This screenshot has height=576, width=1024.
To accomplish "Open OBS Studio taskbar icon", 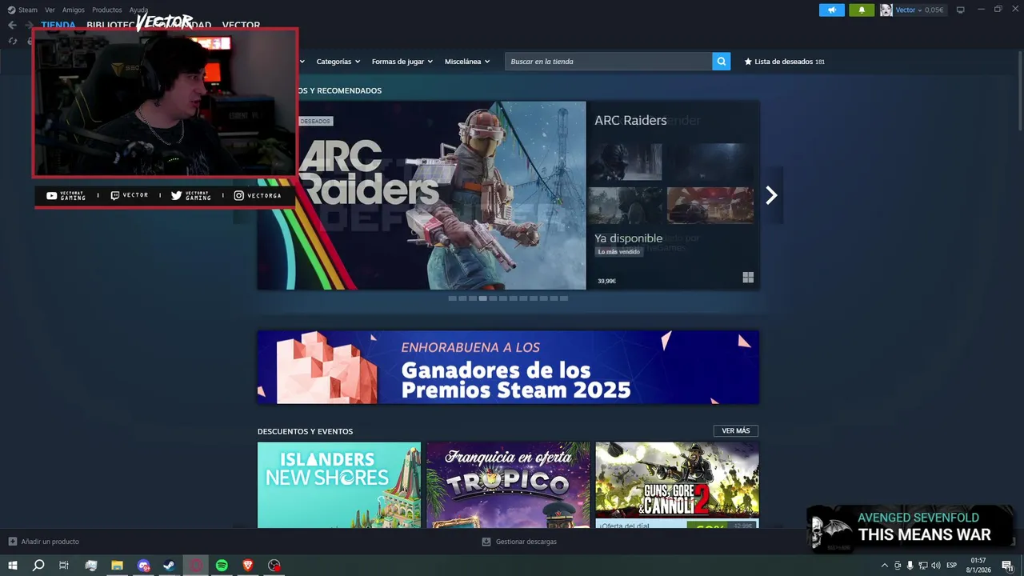I will (x=274, y=566).
